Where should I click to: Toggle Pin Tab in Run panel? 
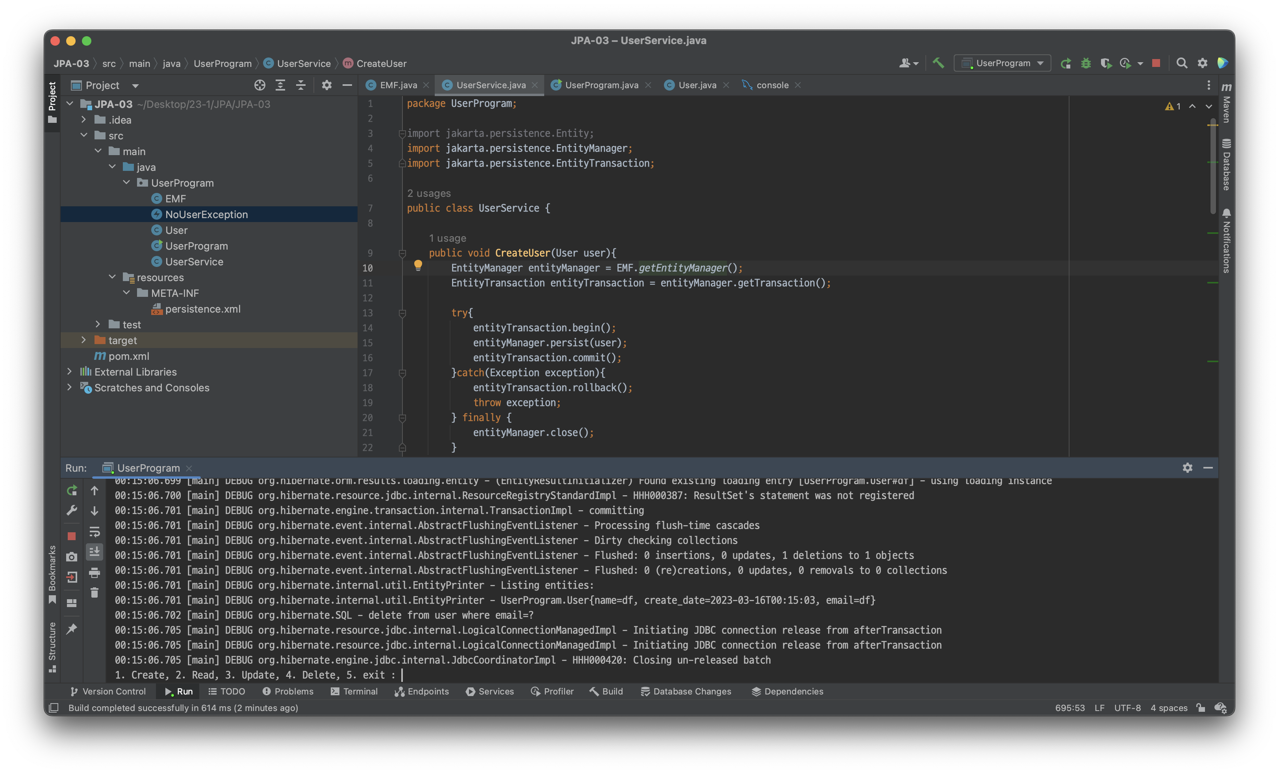(72, 629)
